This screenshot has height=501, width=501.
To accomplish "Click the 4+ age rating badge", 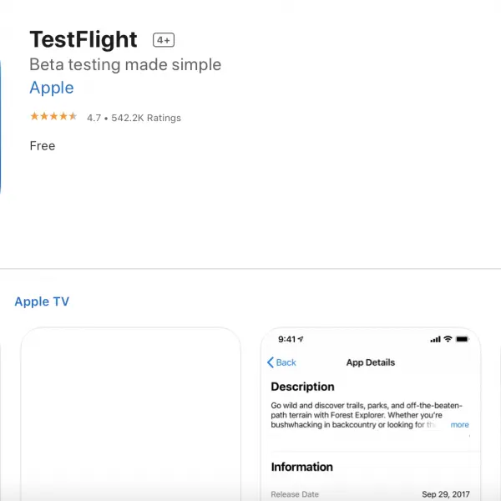I will pos(164,40).
